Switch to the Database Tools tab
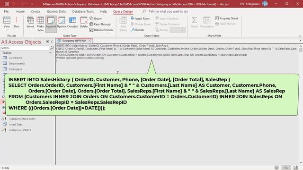 click(83, 11)
